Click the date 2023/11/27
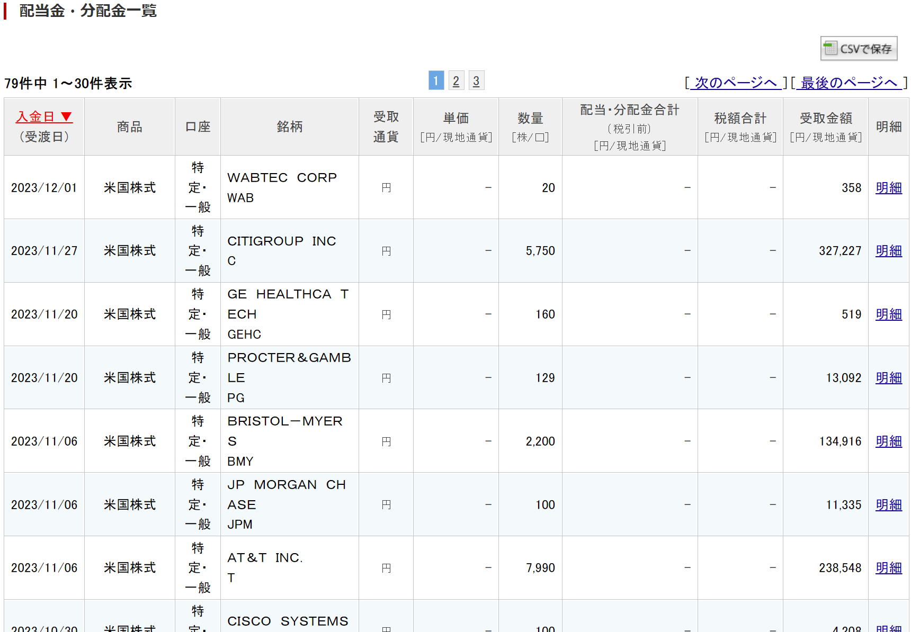Image resolution: width=911 pixels, height=632 pixels. point(44,251)
